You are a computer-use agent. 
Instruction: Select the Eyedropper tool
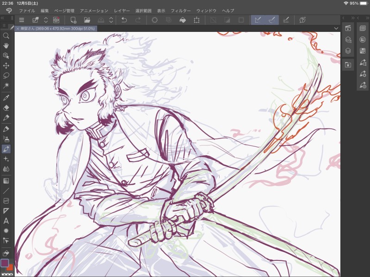coord(6,98)
